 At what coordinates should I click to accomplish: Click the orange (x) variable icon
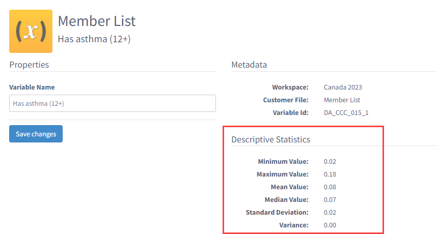click(31, 31)
